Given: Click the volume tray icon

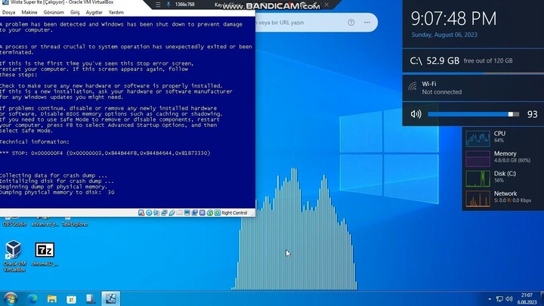Looking at the screenshot, I should 509,298.
